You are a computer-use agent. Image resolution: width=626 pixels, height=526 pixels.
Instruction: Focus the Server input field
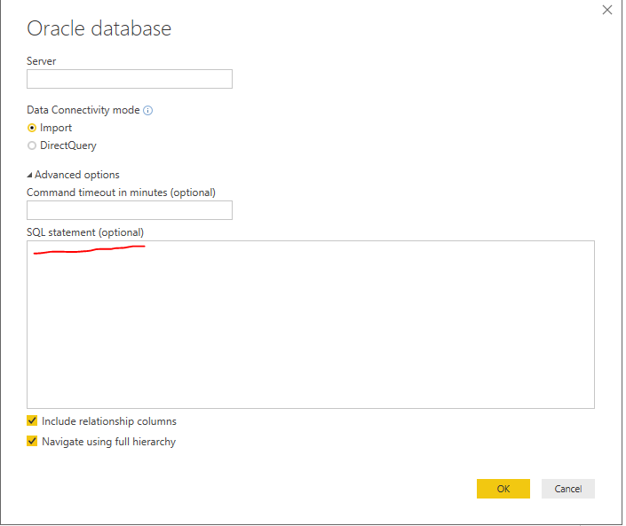[x=130, y=79]
